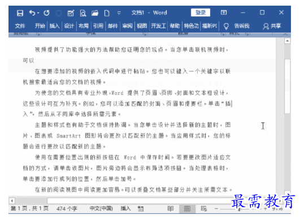The width and height of the screenshot is (300, 219).
Task: Click the zoom percentage value
Action: 277,209
